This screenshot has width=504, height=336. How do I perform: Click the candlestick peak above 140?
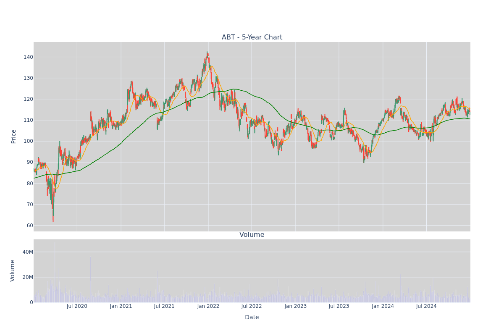[207, 55]
